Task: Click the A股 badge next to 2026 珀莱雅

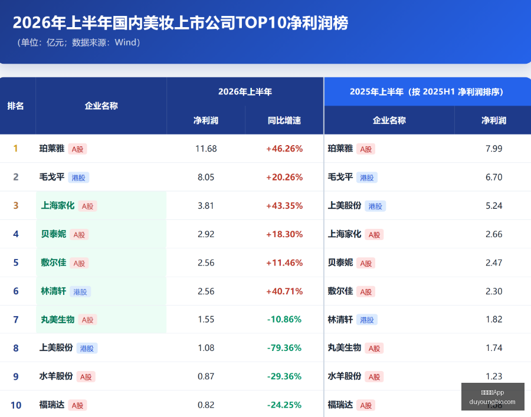Action: [x=77, y=149]
